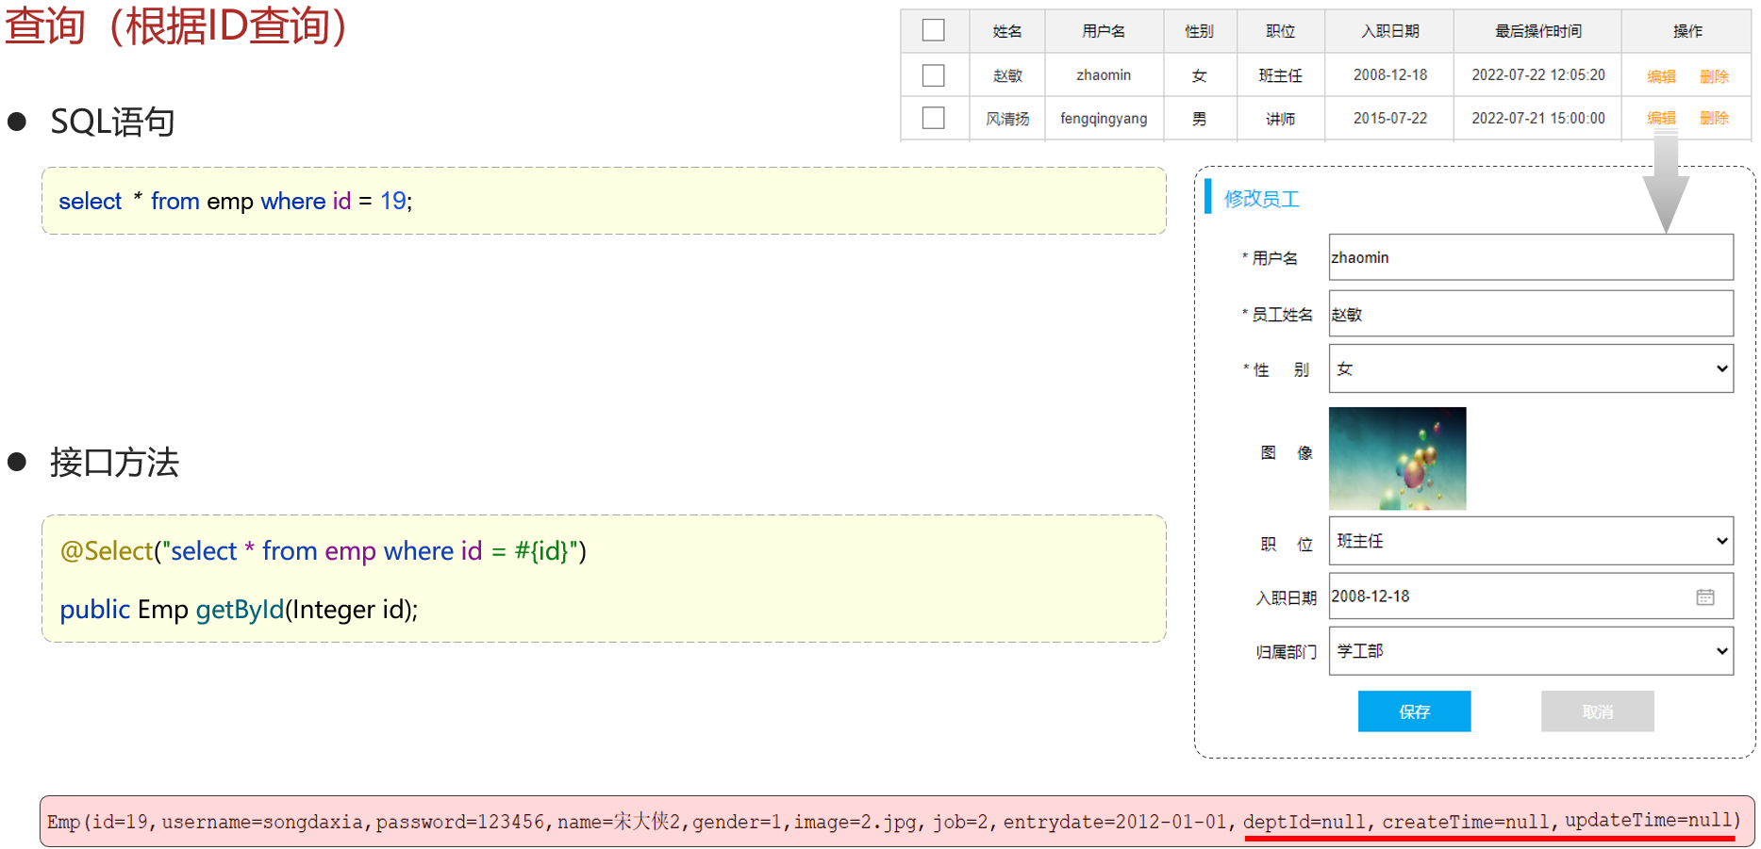Image resolution: width=1761 pixels, height=849 pixels.
Task: Check the checkbox for 赵敏 row
Action: (x=933, y=75)
